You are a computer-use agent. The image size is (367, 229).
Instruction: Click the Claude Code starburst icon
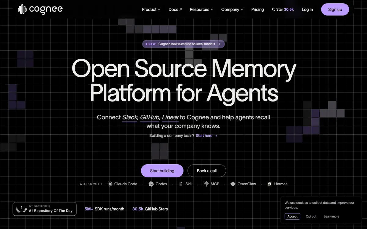(110, 184)
